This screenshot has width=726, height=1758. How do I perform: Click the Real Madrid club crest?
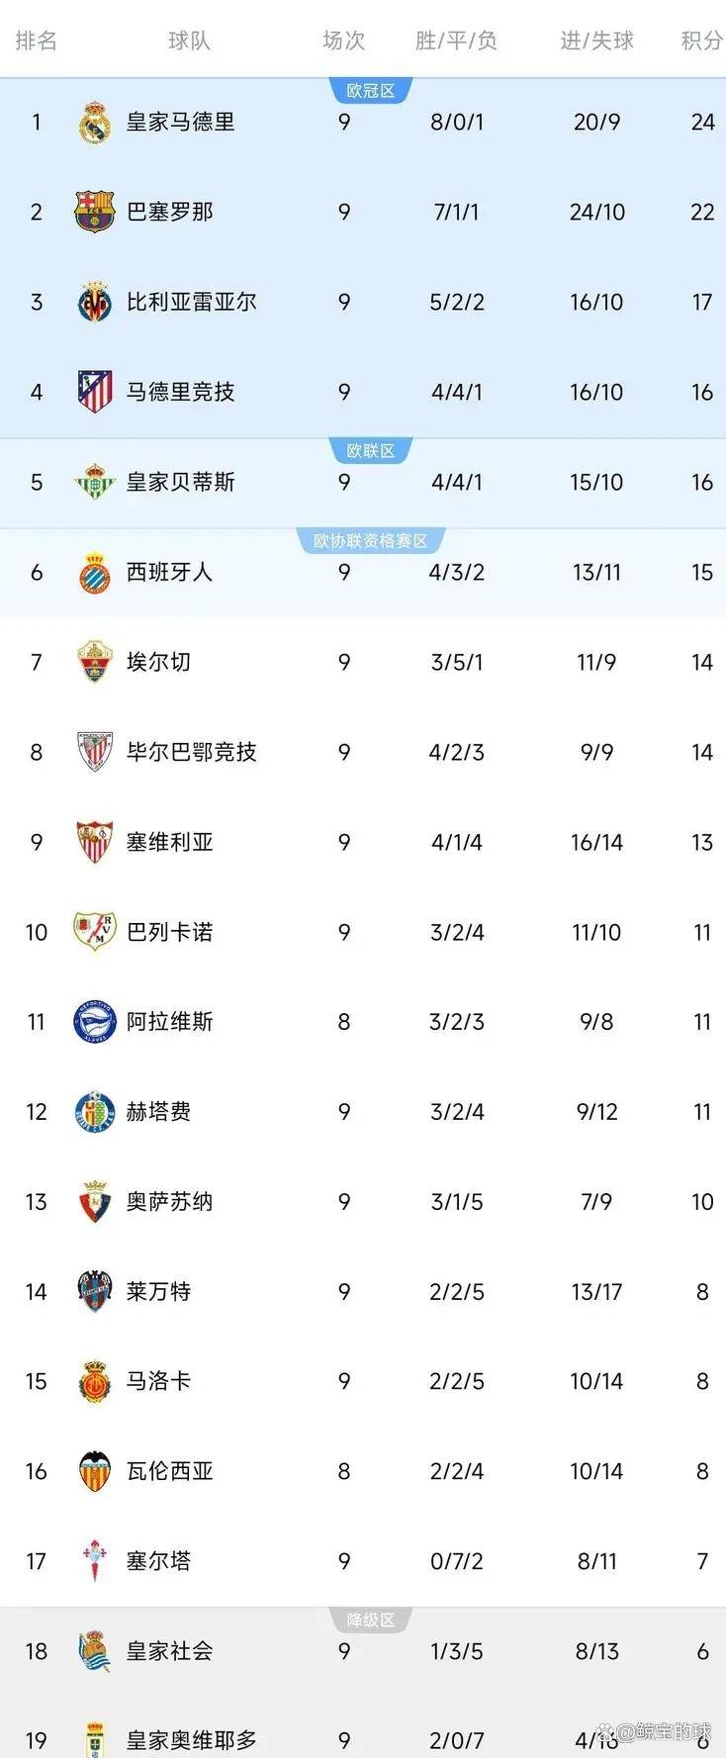pyautogui.click(x=95, y=123)
